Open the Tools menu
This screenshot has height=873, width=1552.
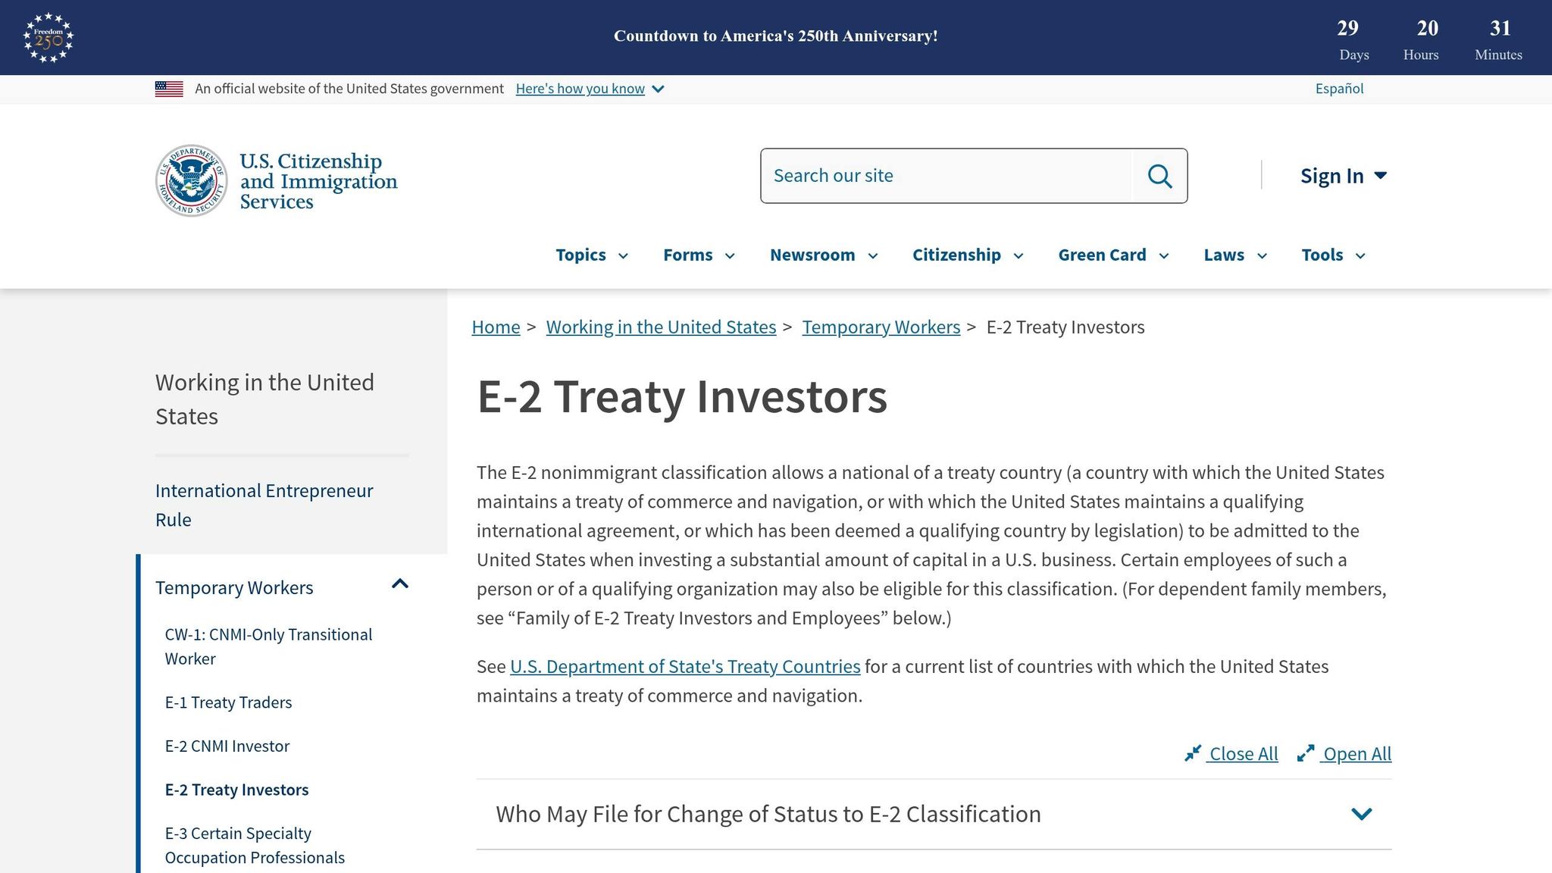1333,255
